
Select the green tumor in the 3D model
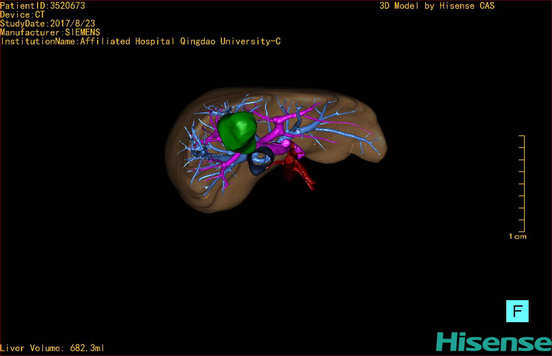click(x=237, y=133)
